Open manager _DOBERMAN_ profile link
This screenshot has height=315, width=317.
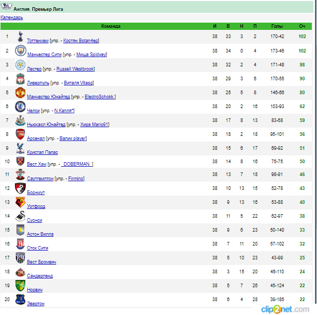[x=77, y=164]
